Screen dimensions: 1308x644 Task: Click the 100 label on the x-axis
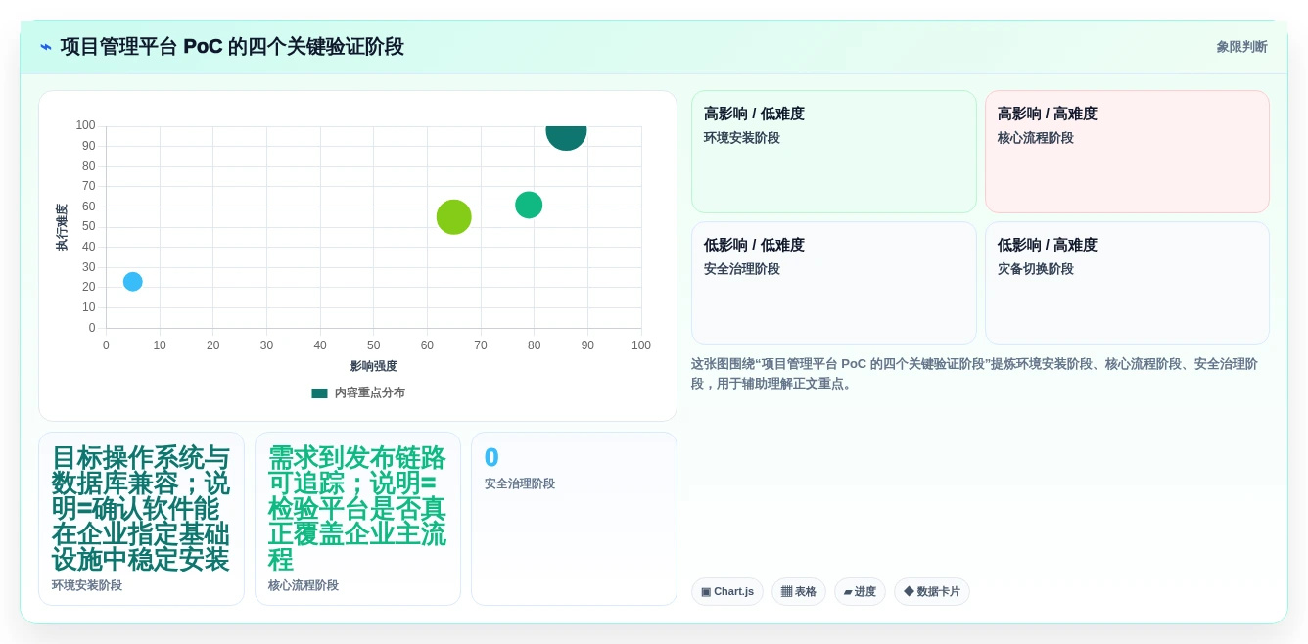pos(641,345)
